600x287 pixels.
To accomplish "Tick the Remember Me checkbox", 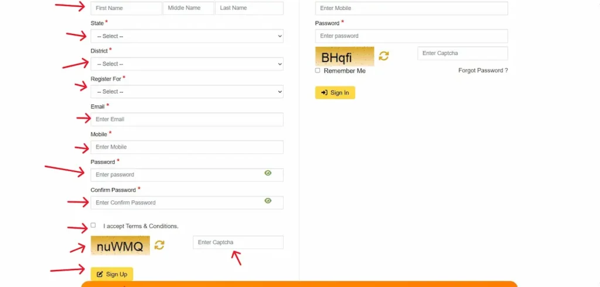I will (x=318, y=70).
